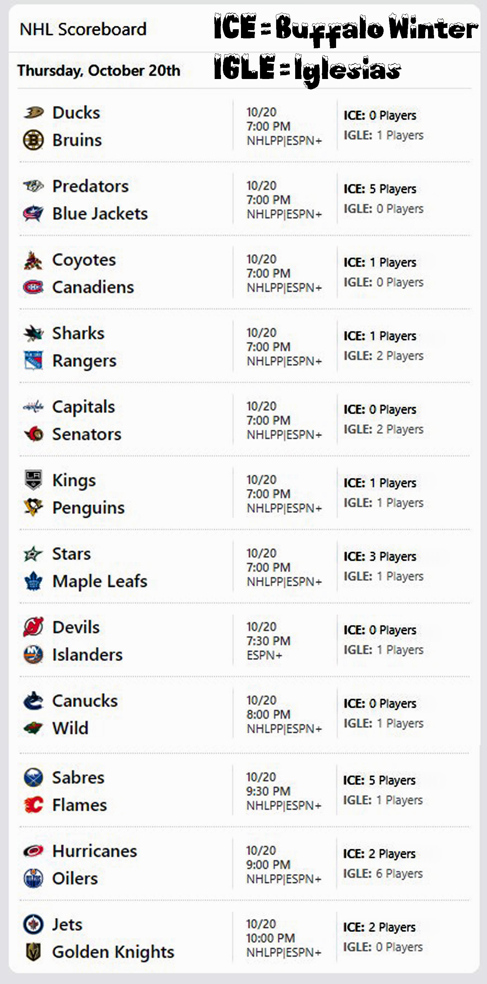The image size is (487, 984).
Task: Click the San Jose Sharks logo
Action: click(x=34, y=333)
